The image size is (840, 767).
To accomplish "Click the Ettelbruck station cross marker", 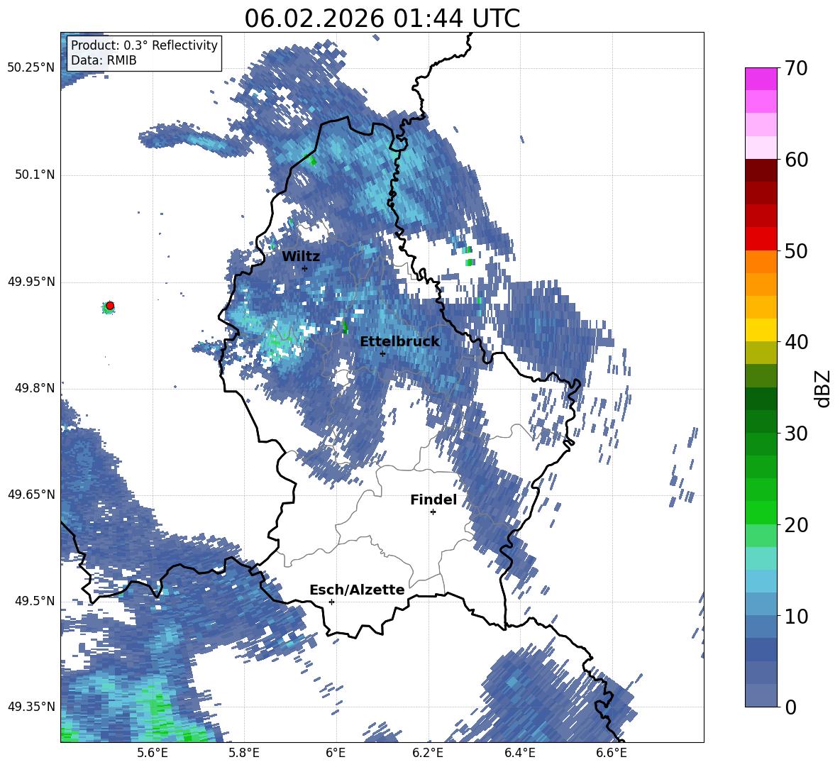I will 382,353.
